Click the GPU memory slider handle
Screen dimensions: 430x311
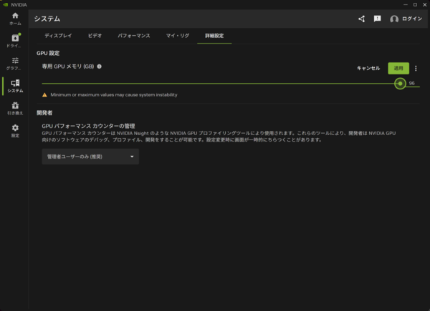pos(400,84)
